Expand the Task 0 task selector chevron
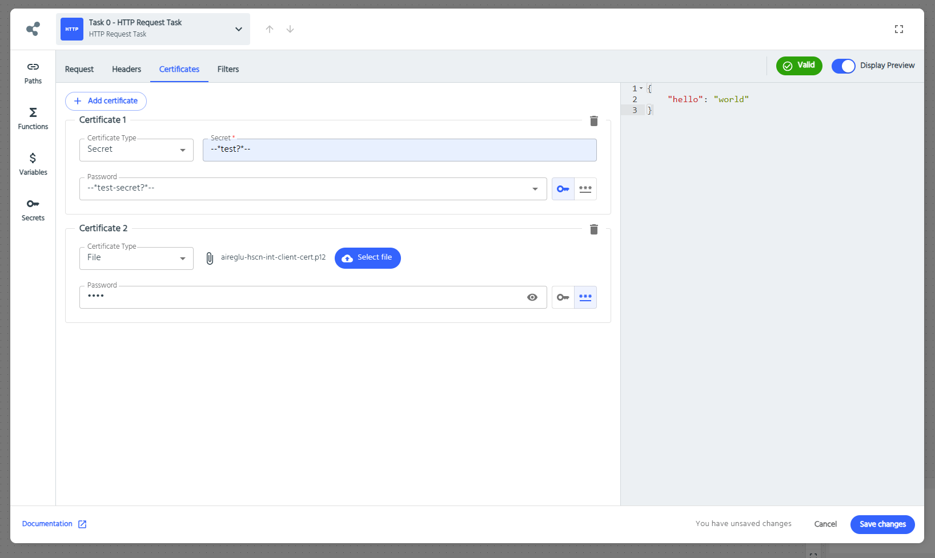The image size is (935, 558). click(239, 29)
